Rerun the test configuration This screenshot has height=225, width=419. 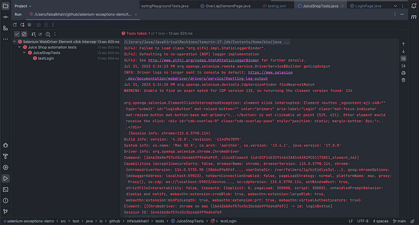15,25
